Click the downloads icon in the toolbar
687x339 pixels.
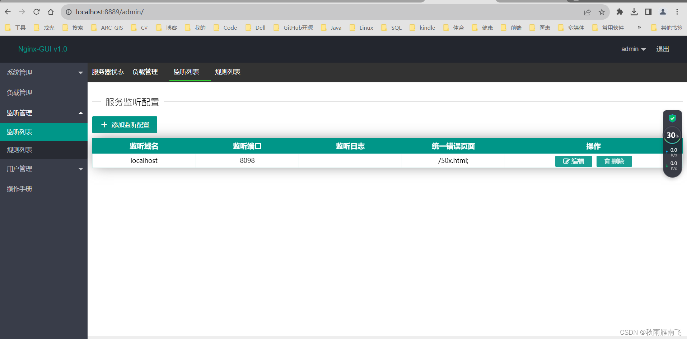634,12
